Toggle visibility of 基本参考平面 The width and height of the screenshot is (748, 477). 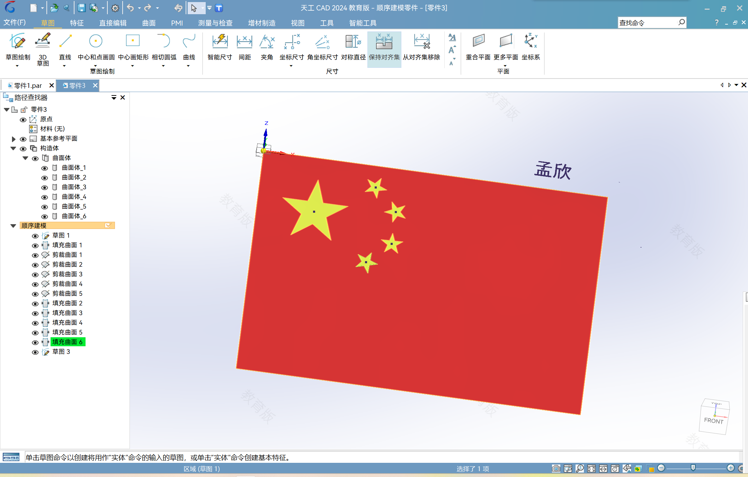(23, 139)
